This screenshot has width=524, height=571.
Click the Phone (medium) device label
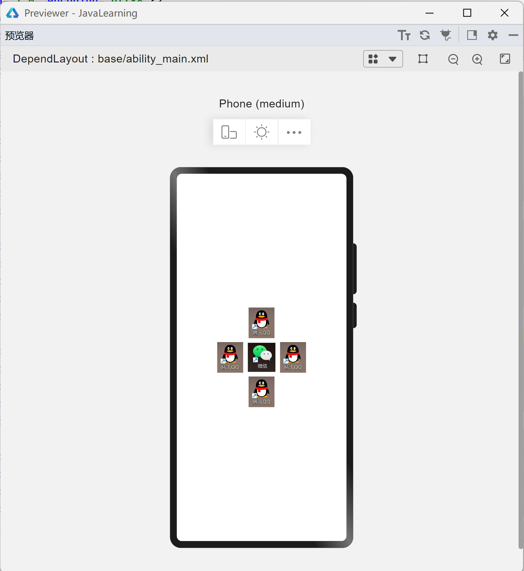262,104
